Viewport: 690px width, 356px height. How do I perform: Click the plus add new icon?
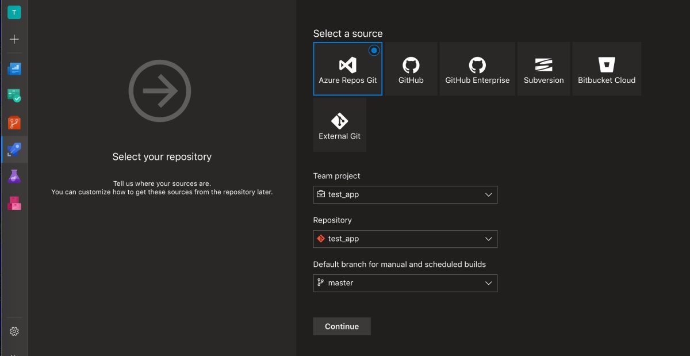pos(14,39)
